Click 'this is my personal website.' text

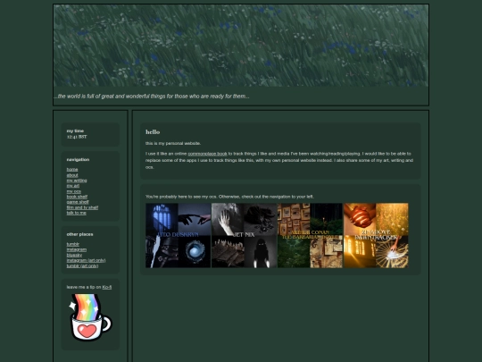click(173, 143)
